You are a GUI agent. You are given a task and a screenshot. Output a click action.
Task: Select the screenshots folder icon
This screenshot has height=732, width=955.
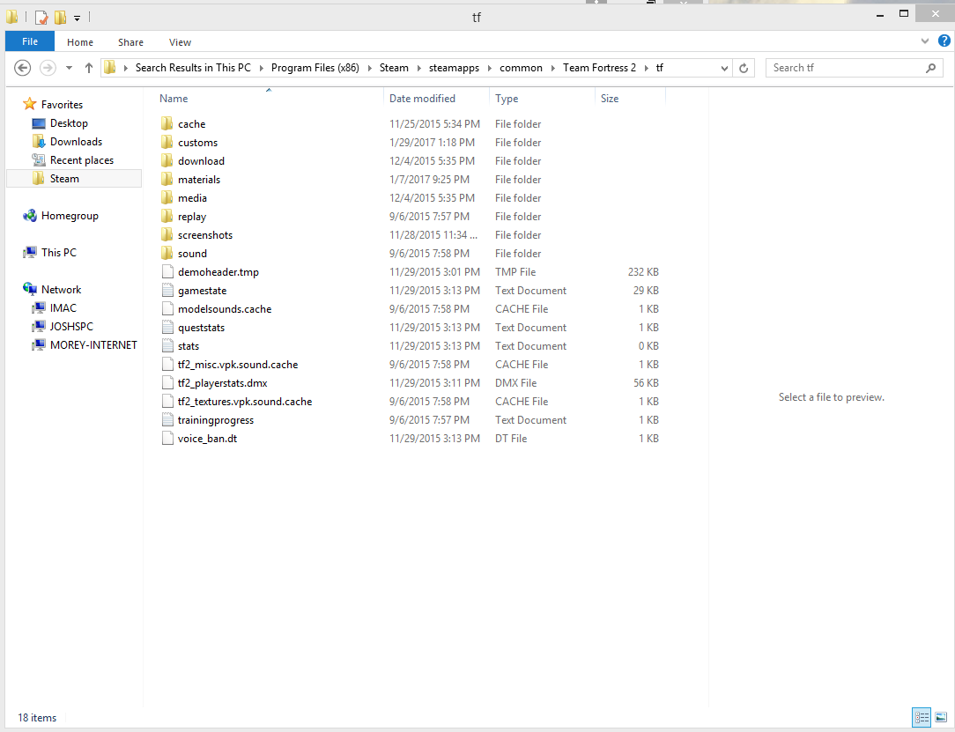[167, 234]
